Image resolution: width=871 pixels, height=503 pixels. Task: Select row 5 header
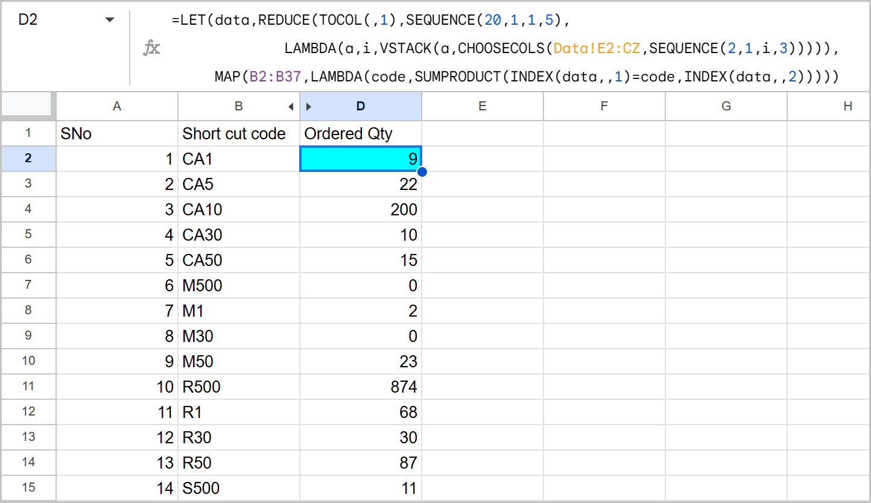coord(28,234)
